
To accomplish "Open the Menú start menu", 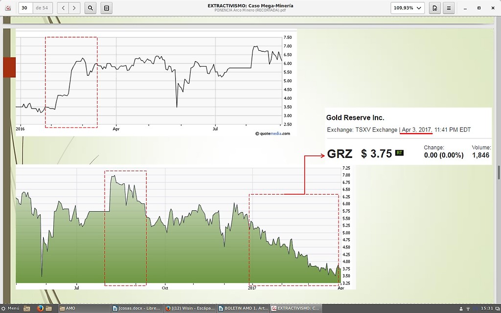I will (11, 308).
